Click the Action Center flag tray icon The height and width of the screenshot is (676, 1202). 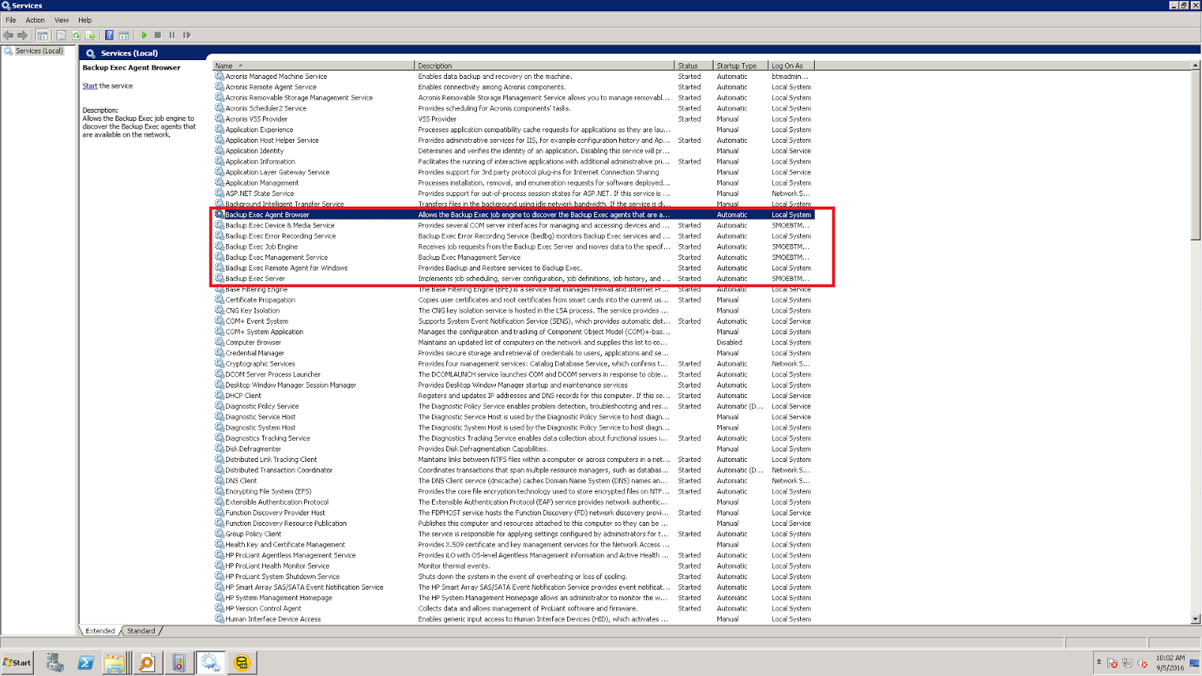1113,663
